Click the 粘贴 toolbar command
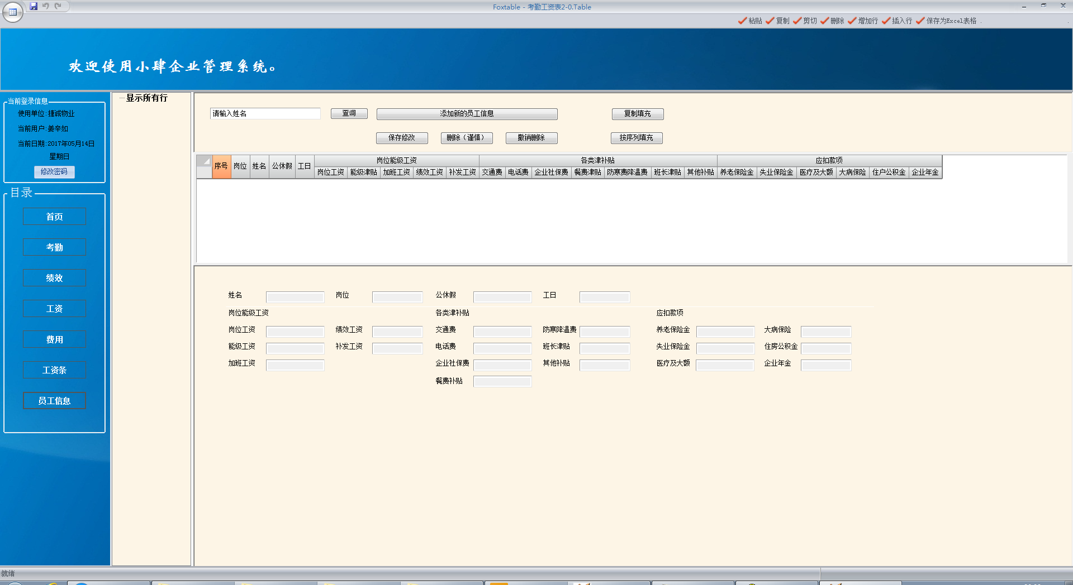 coord(750,21)
